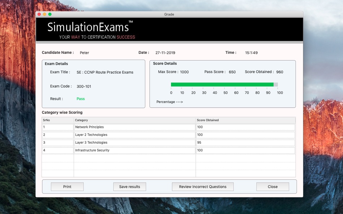Click serial number 4 cell
Image resolution: width=343 pixels, height=214 pixels.
coord(58,150)
